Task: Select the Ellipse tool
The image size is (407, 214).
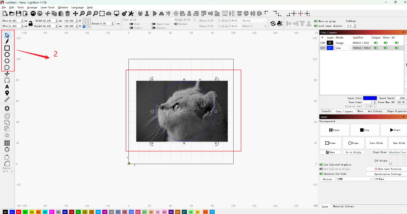Action: click(x=7, y=54)
